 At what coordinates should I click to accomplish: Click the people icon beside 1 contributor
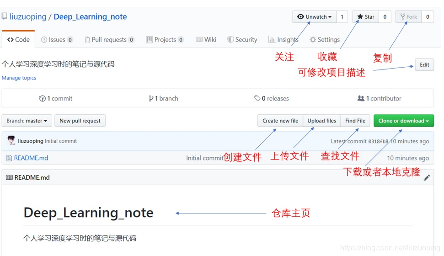pyautogui.click(x=361, y=98)
